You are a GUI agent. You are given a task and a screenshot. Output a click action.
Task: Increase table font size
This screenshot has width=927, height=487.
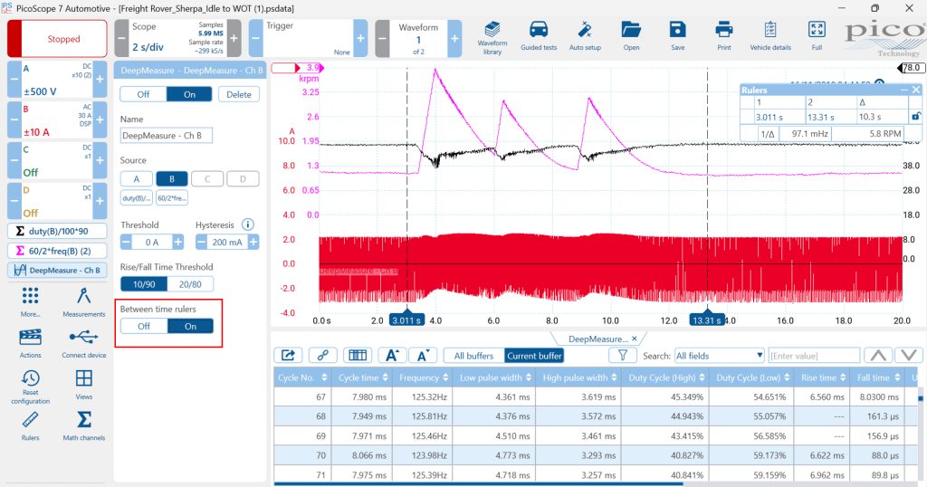click(x=392, y=355)
